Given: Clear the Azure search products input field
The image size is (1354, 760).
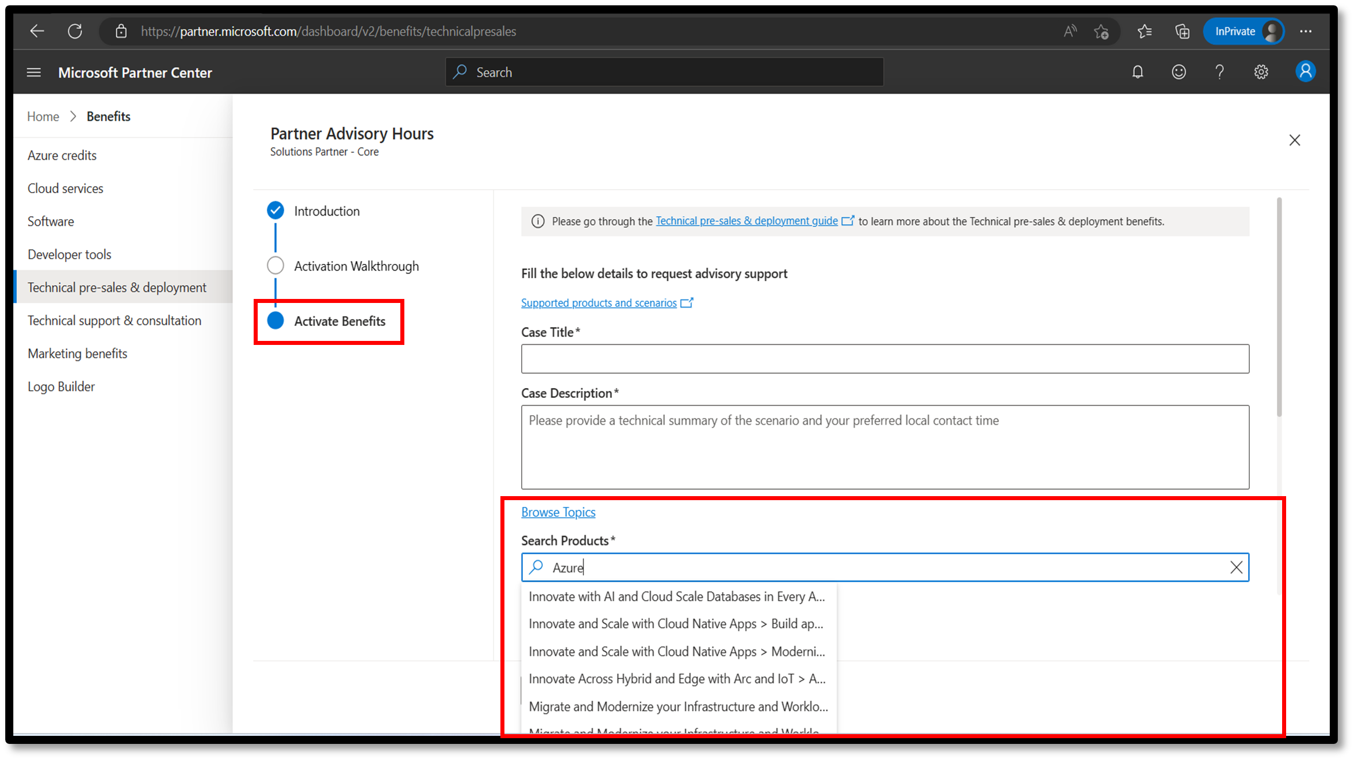Looking at the screenshot, I should (1237, 567).
